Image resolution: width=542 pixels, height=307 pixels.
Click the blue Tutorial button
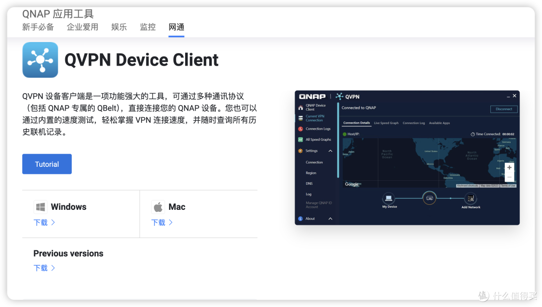tap(47, 164)
